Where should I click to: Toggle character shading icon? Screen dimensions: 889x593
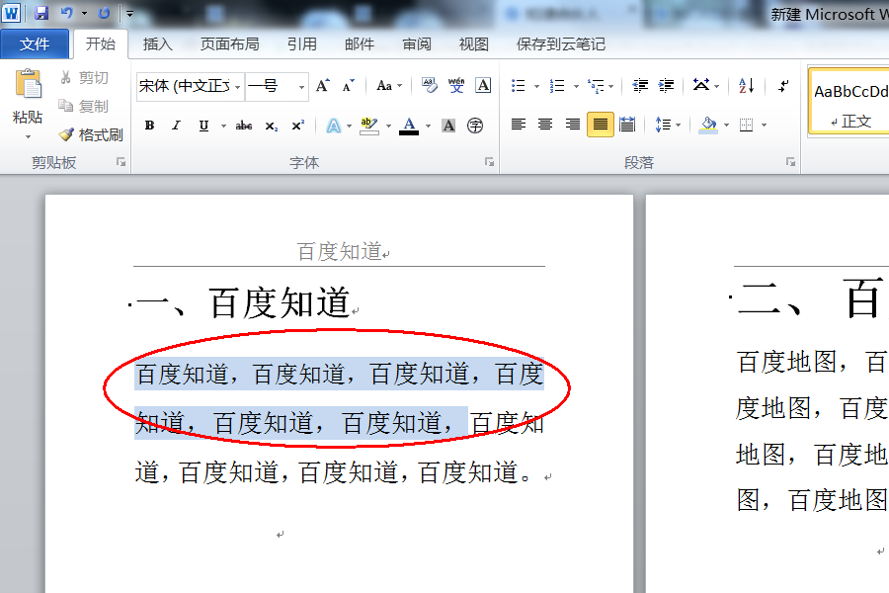tap(448, 126)
